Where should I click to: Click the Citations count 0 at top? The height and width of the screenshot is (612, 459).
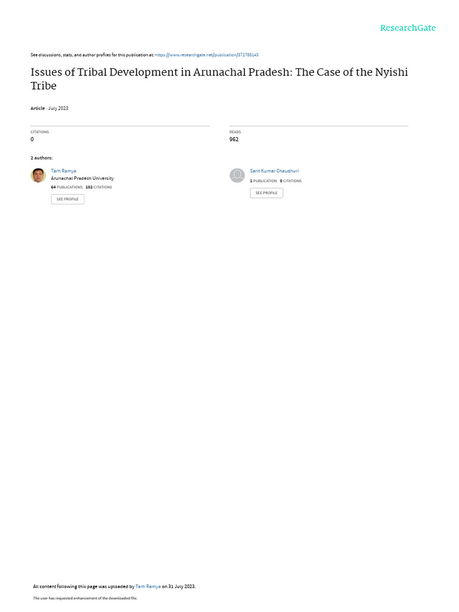click(x=32, y=139)
